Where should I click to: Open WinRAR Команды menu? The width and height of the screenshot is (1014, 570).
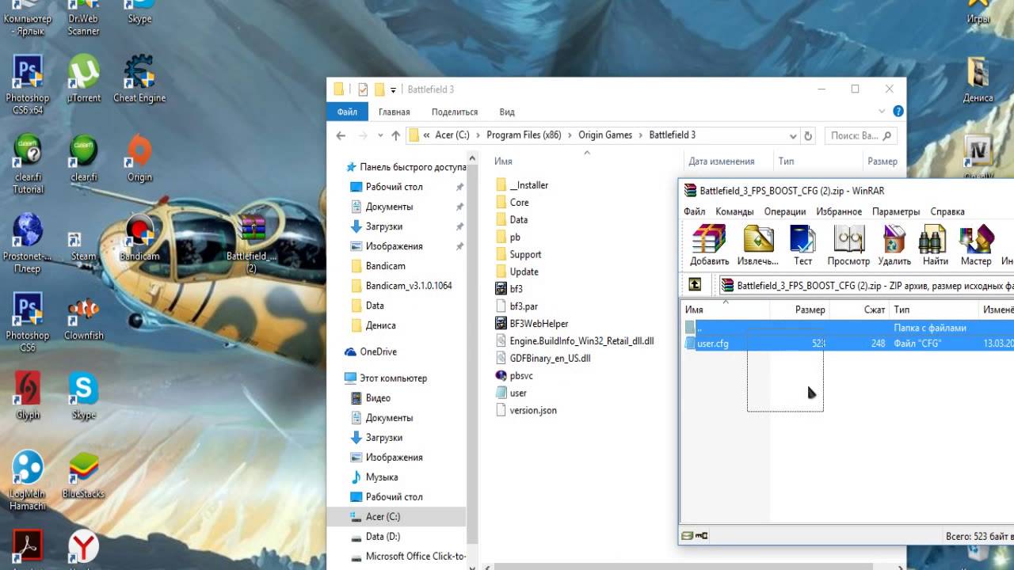[x=734, y=211]
